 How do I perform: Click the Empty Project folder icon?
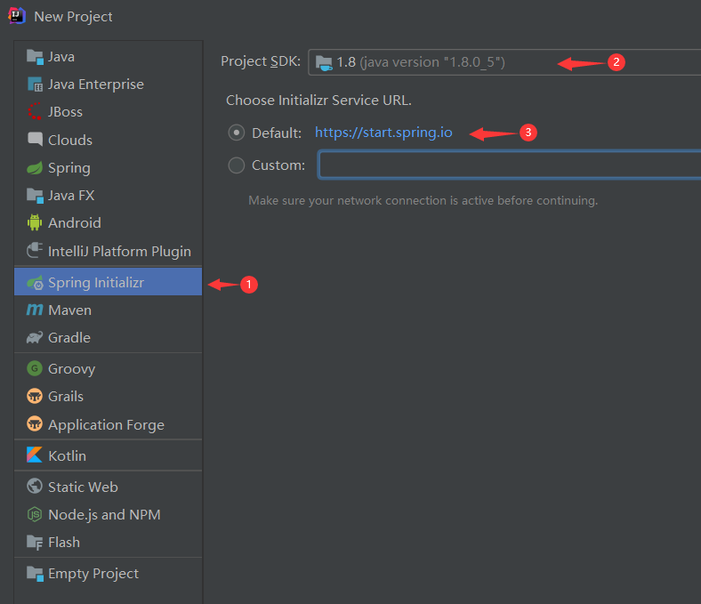[x=35, y=573]
